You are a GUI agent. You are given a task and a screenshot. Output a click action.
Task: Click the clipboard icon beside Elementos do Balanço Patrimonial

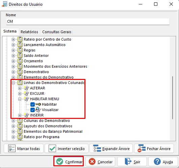20,131
